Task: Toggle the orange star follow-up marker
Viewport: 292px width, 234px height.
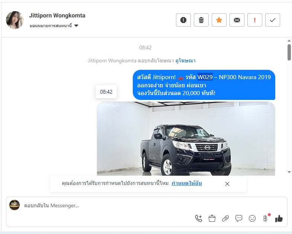Action: [x=219, y=20]
